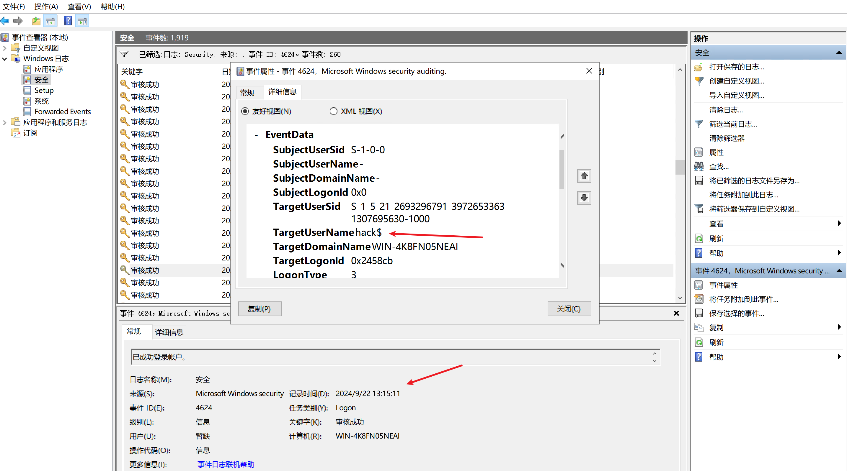Click the back arrow toolbar icon
This screenshot has height=471, width=847.
(5, 21)
